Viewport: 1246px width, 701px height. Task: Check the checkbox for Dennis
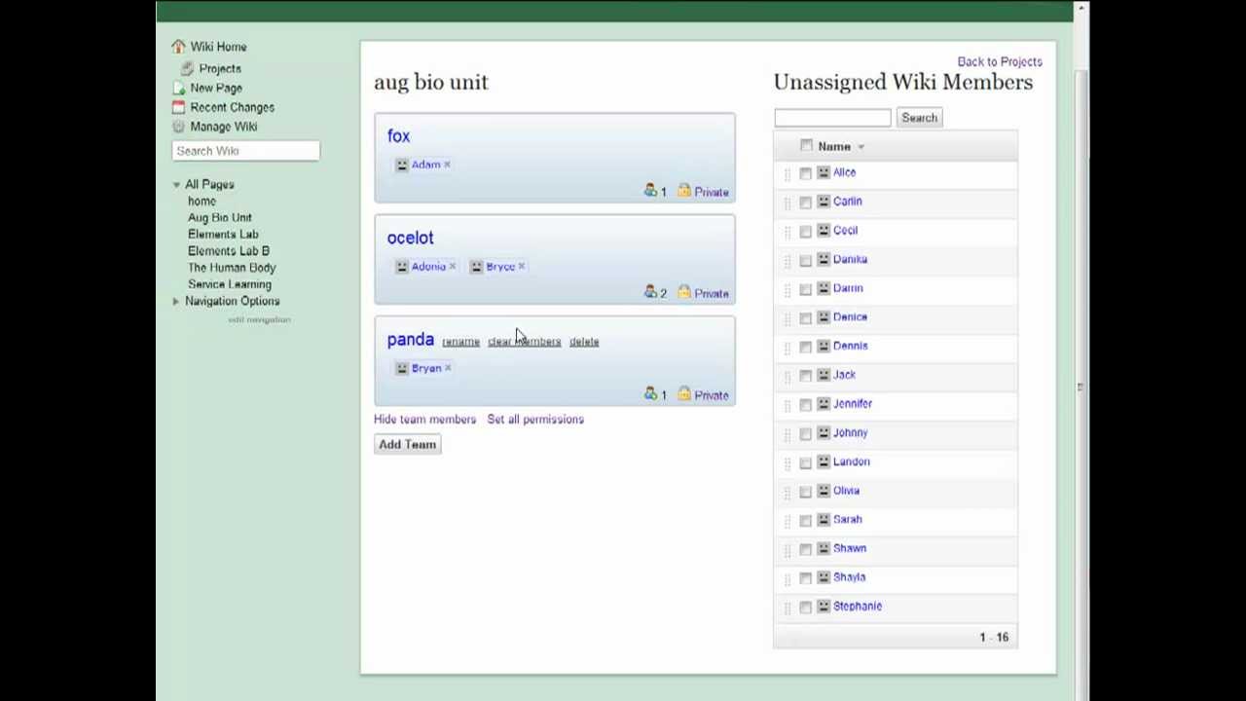(805, 347)
